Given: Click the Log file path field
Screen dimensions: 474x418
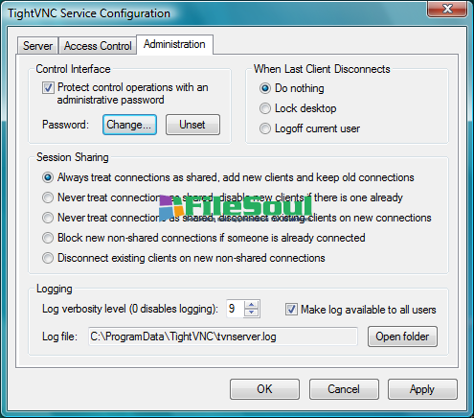Looking at the screenshot, I should tap(223, 337).
